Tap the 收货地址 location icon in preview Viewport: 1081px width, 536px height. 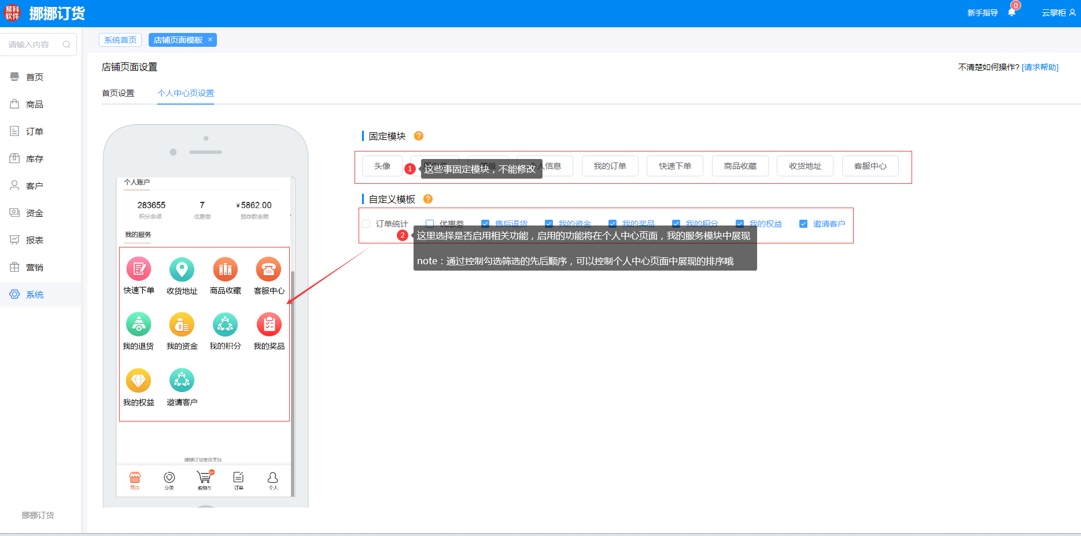click(x=182, y=269)
